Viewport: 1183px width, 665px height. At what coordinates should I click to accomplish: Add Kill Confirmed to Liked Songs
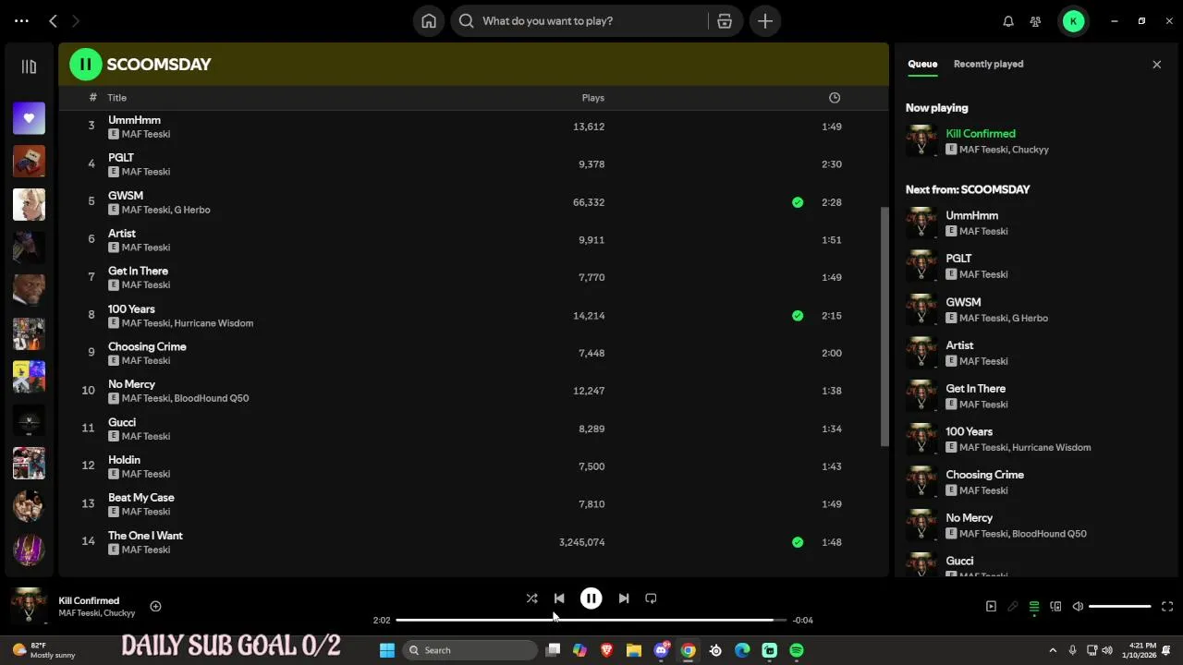pyautogui.click(x=155, y=607)
